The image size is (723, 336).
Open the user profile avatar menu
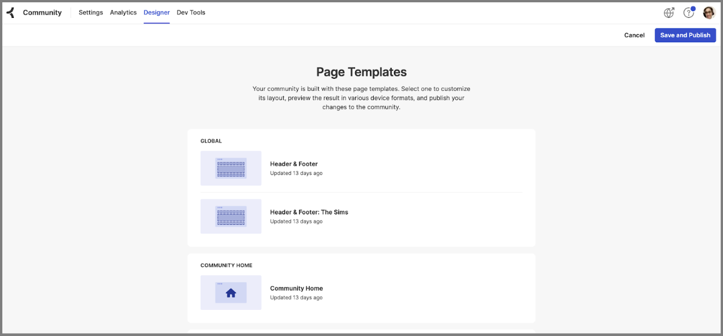coord(708,12)
